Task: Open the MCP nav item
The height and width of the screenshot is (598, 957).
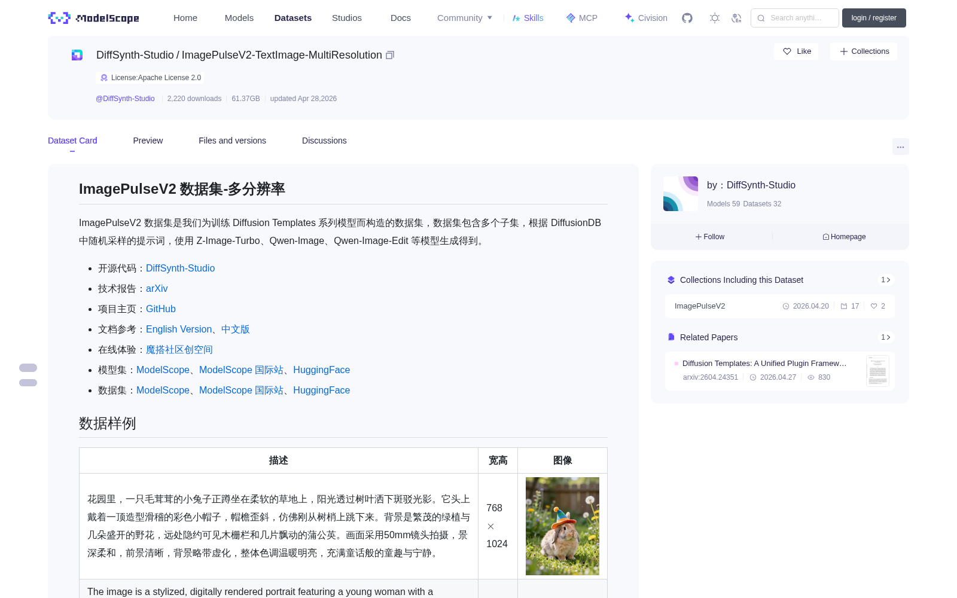Action: pyautogui.click(x=582, y=18)
